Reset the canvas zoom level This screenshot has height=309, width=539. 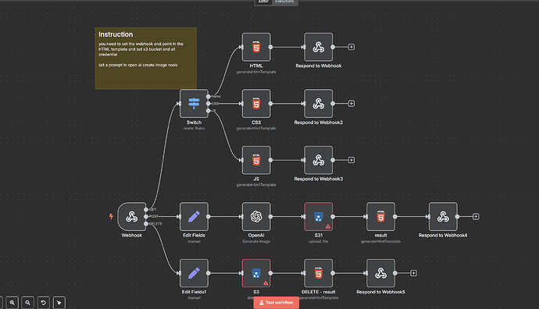43,303
